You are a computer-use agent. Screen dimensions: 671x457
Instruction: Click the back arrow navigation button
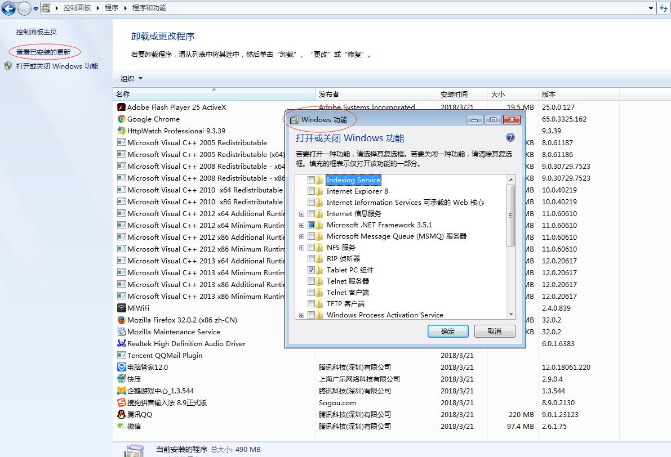pyautogui.click(x=8, y=8)
